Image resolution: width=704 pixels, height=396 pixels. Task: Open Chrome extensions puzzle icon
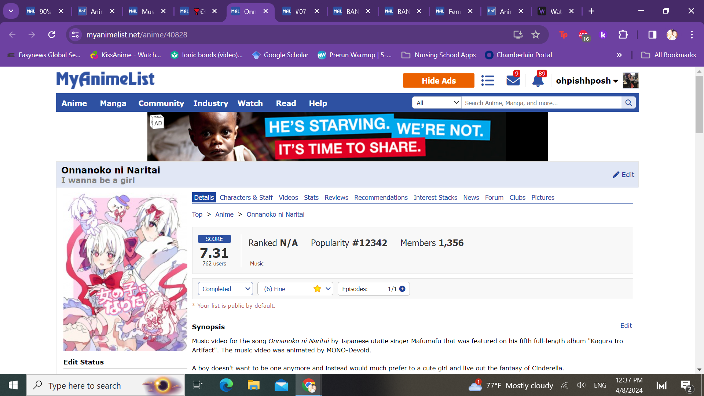tap(623, 35)
